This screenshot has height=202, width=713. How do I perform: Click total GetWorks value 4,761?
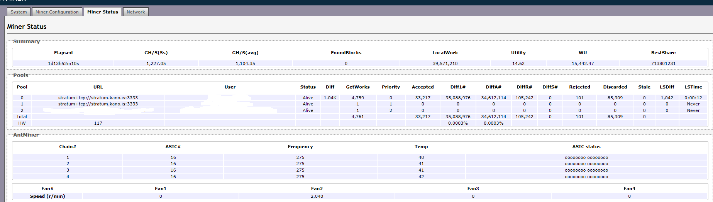click(x=357, y=117)
